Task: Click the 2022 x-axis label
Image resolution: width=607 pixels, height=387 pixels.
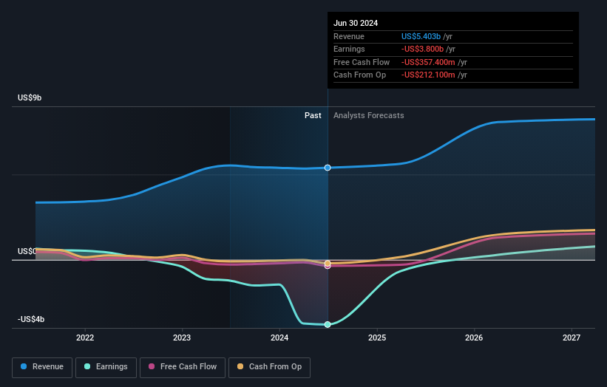Action: click(x=85, y=338)
